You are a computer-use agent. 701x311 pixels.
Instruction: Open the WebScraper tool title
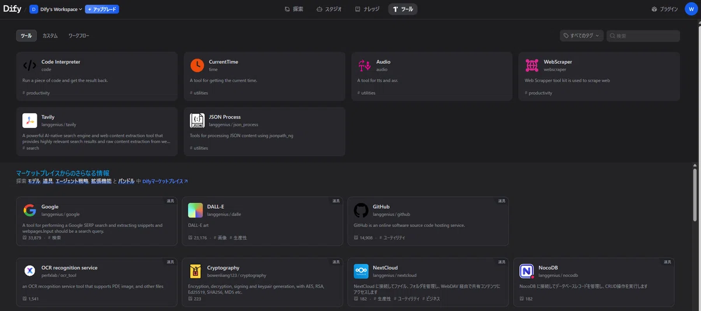558,62
